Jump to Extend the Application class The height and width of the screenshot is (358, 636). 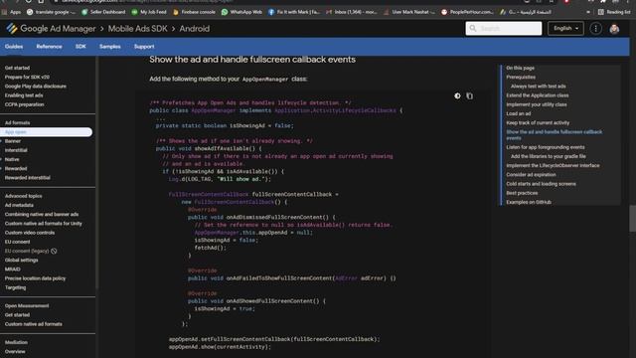(x=537, y=95)
